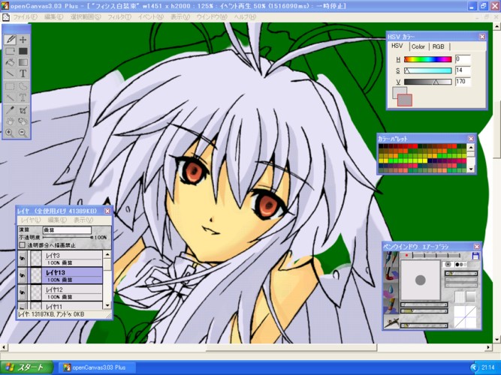Open the 表示(V) menu in layer panel
This screenshot has height=375, width=501.
pos(83,220)
